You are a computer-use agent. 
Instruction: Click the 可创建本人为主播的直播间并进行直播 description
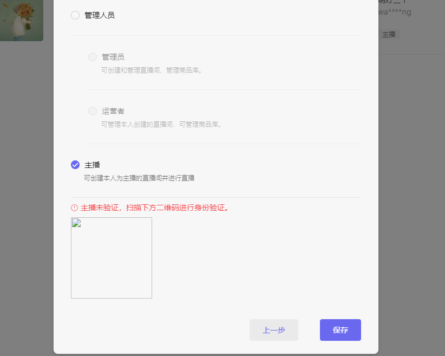point(139,178)
